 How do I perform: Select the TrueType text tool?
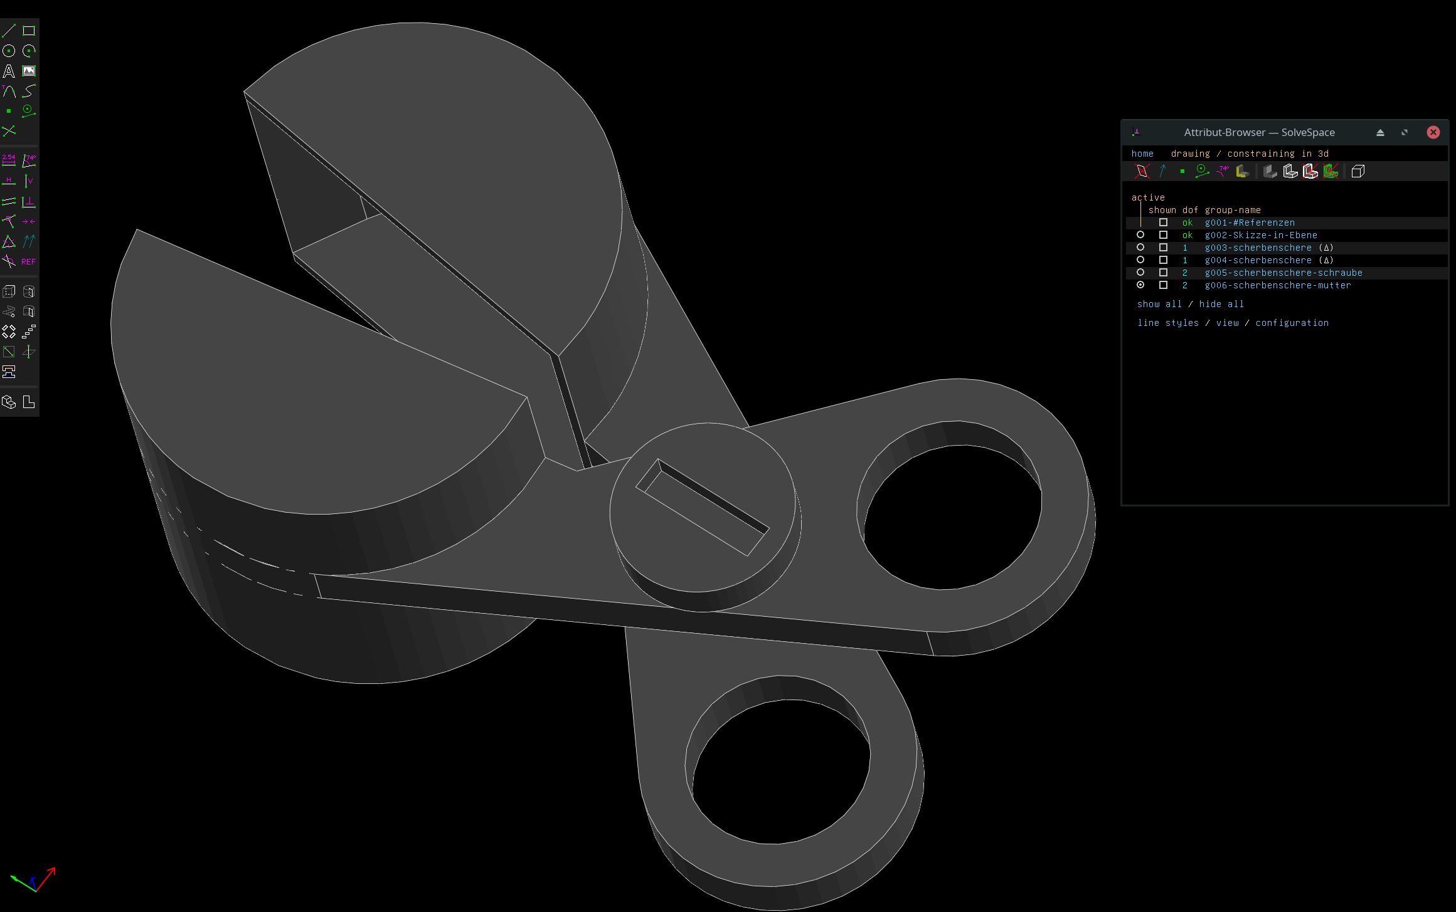9,71
